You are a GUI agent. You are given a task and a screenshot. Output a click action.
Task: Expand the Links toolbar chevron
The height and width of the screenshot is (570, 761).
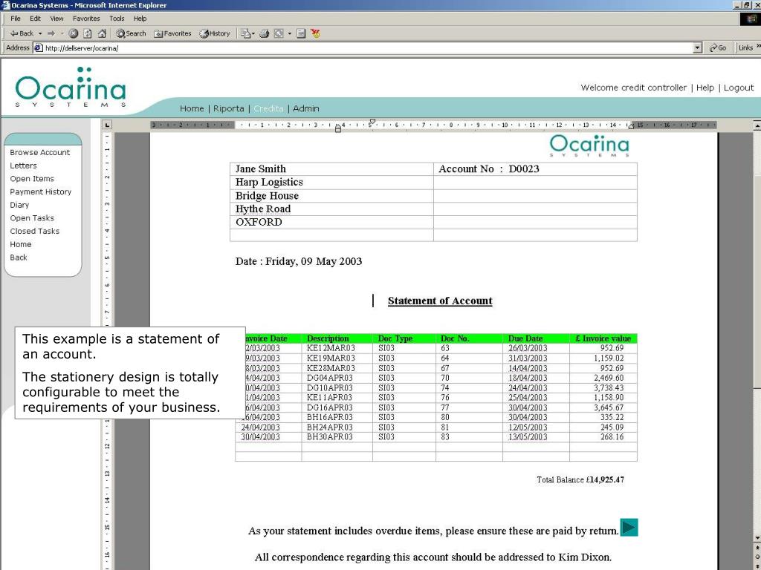758,47
